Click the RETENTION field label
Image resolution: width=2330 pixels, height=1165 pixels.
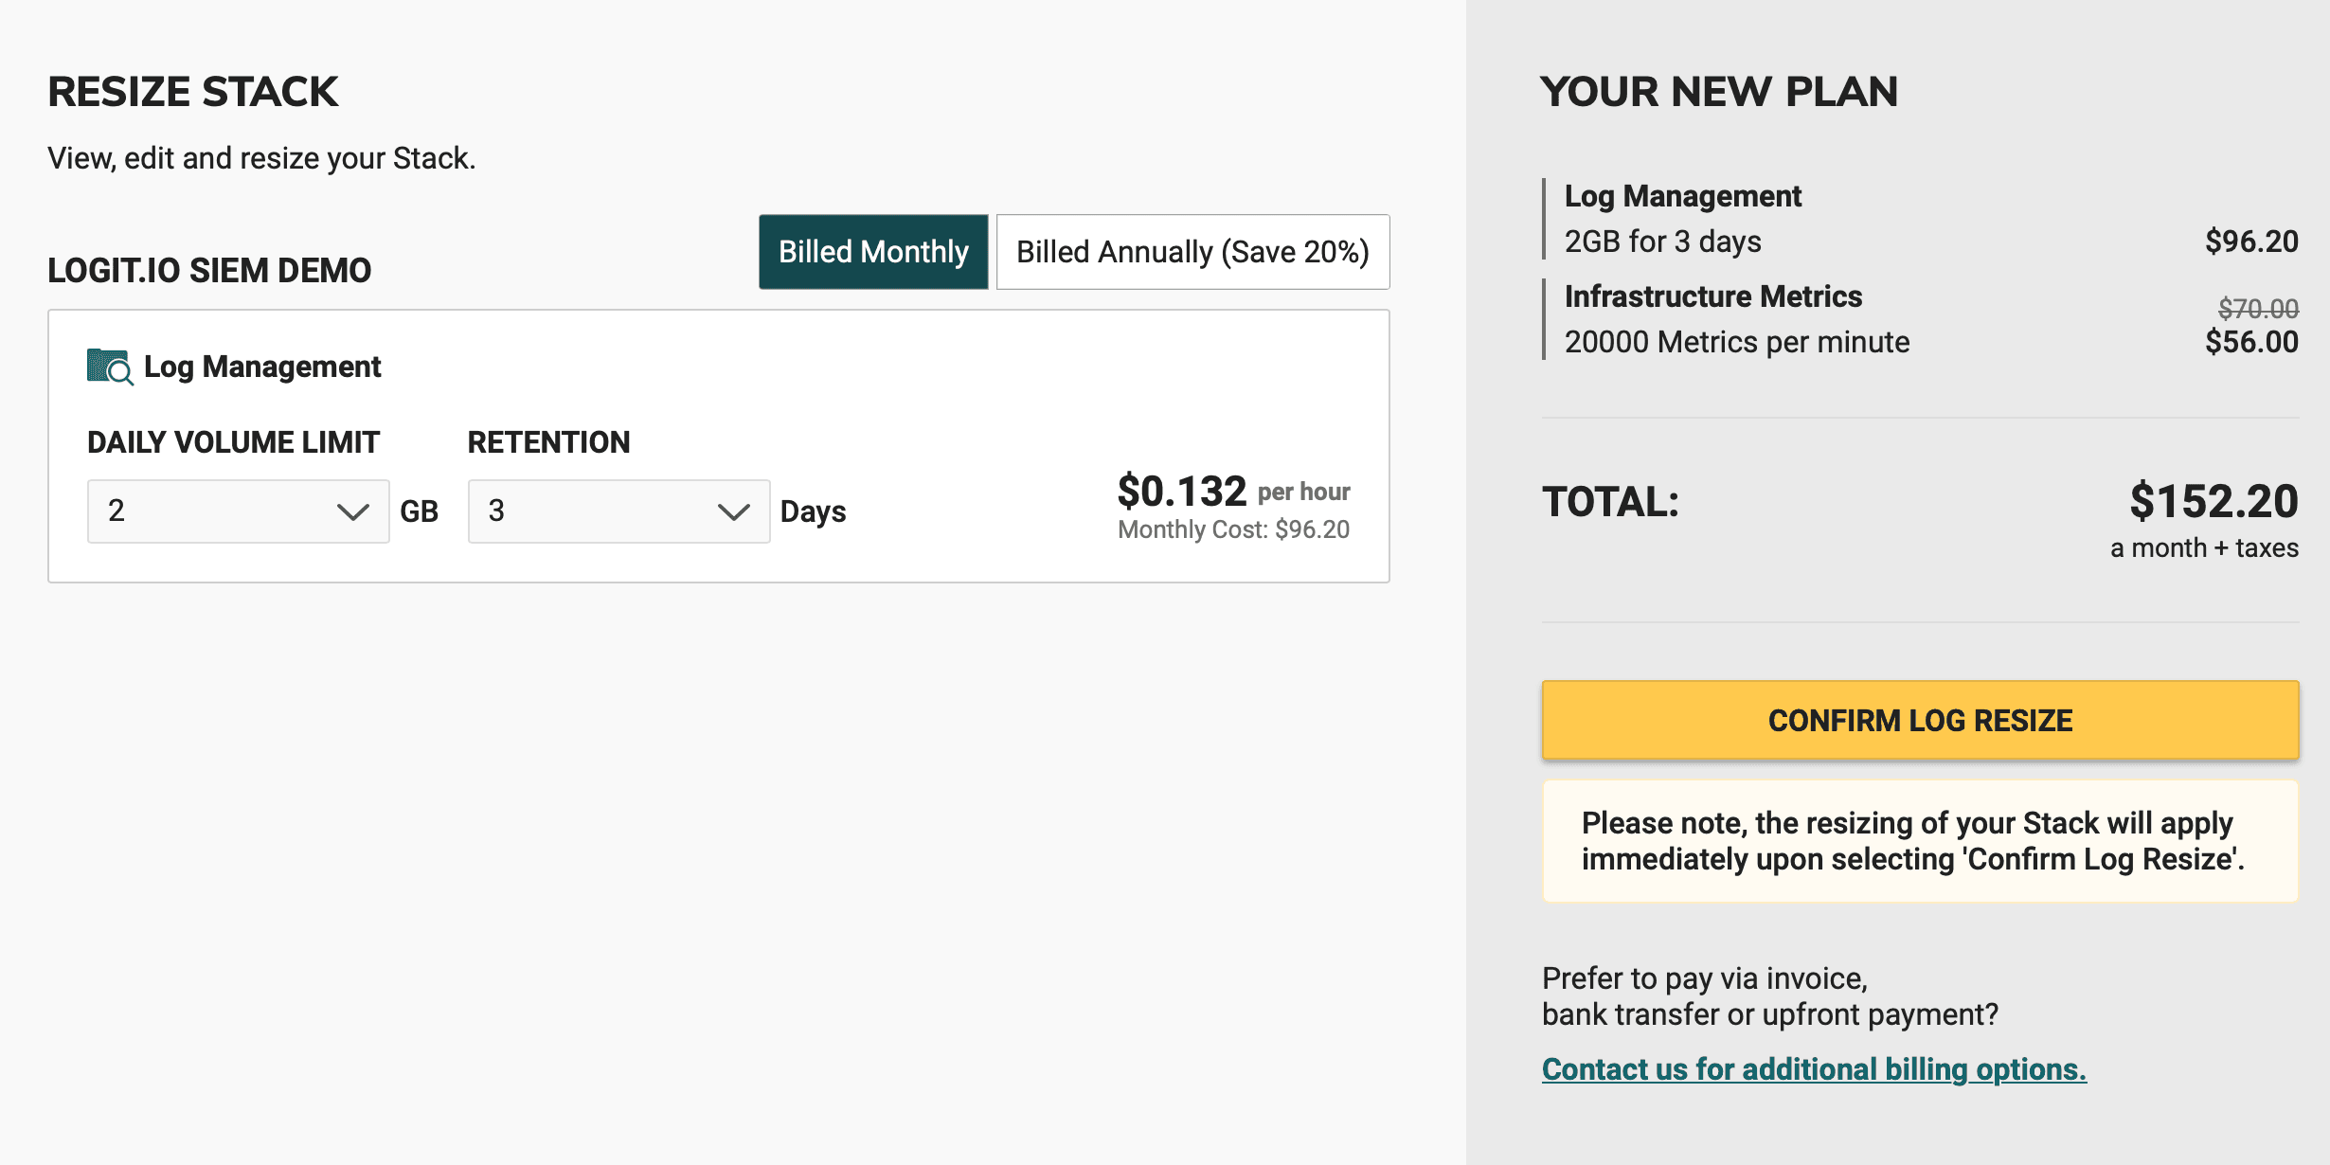(x=548, y=442)
